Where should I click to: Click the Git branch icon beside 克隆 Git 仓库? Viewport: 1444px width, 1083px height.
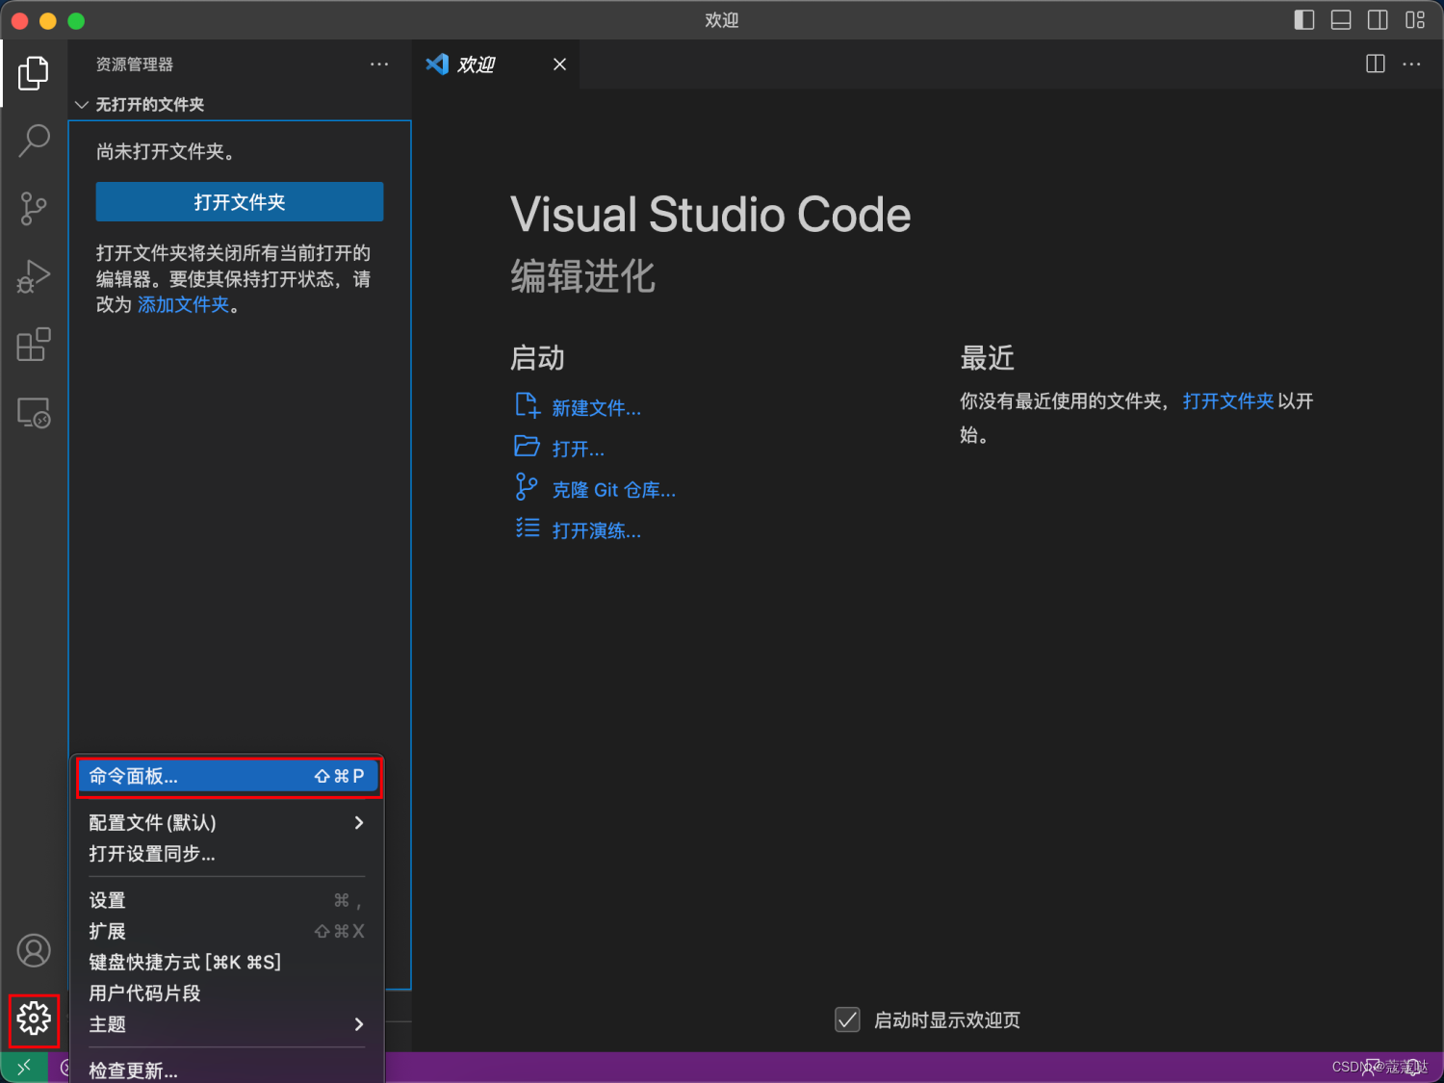(527, 487)
